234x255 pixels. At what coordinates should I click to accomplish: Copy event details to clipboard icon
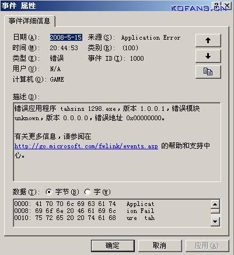coord(208,72)
